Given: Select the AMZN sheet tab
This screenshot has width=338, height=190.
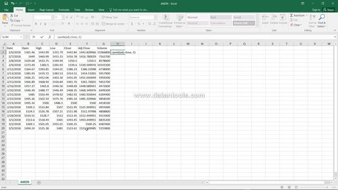Looking at the screenshot, I should pos(25,182).
